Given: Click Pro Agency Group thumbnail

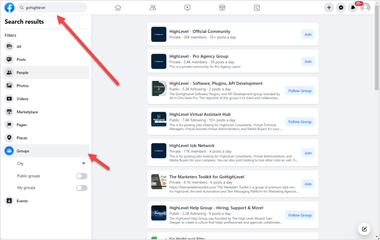Looking at the screenshot, I should 159,61.
